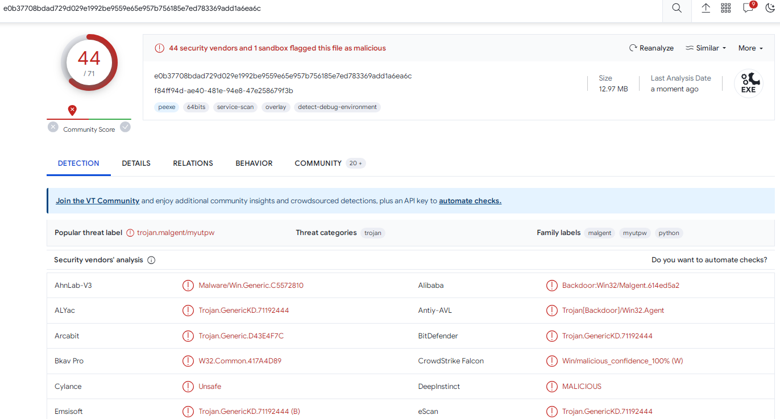
Task: Click the file name f84ff94d-ae40-481e-94e8-47e258679f3b
Action: [x=223, y=91]
